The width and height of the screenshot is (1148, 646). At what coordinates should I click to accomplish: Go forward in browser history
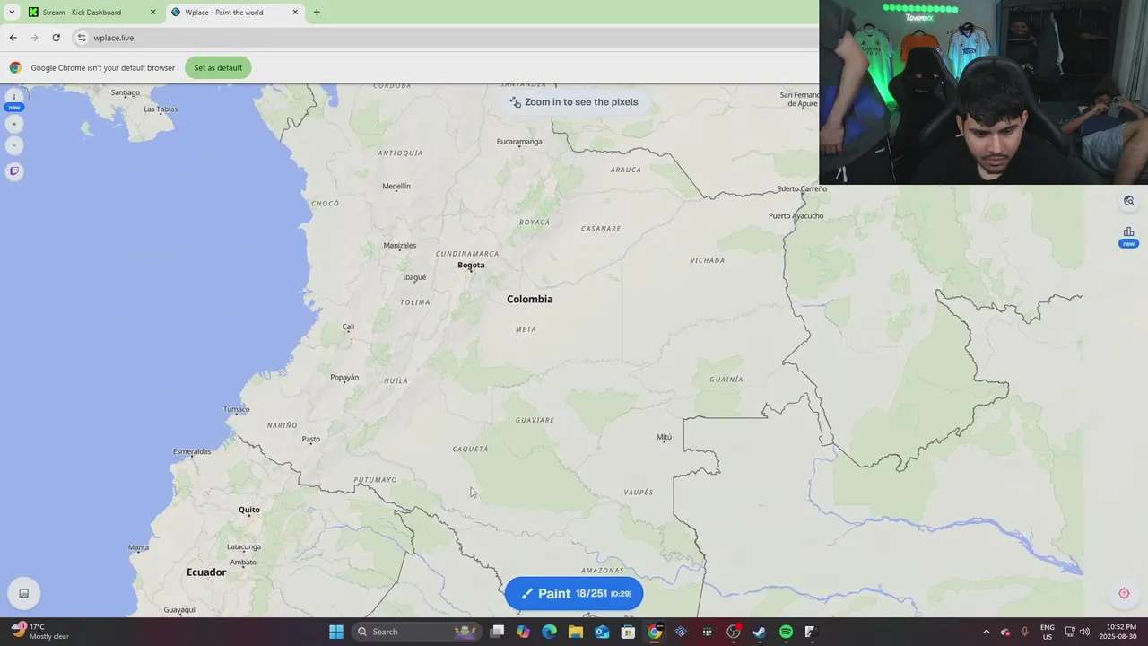point(34,38)
